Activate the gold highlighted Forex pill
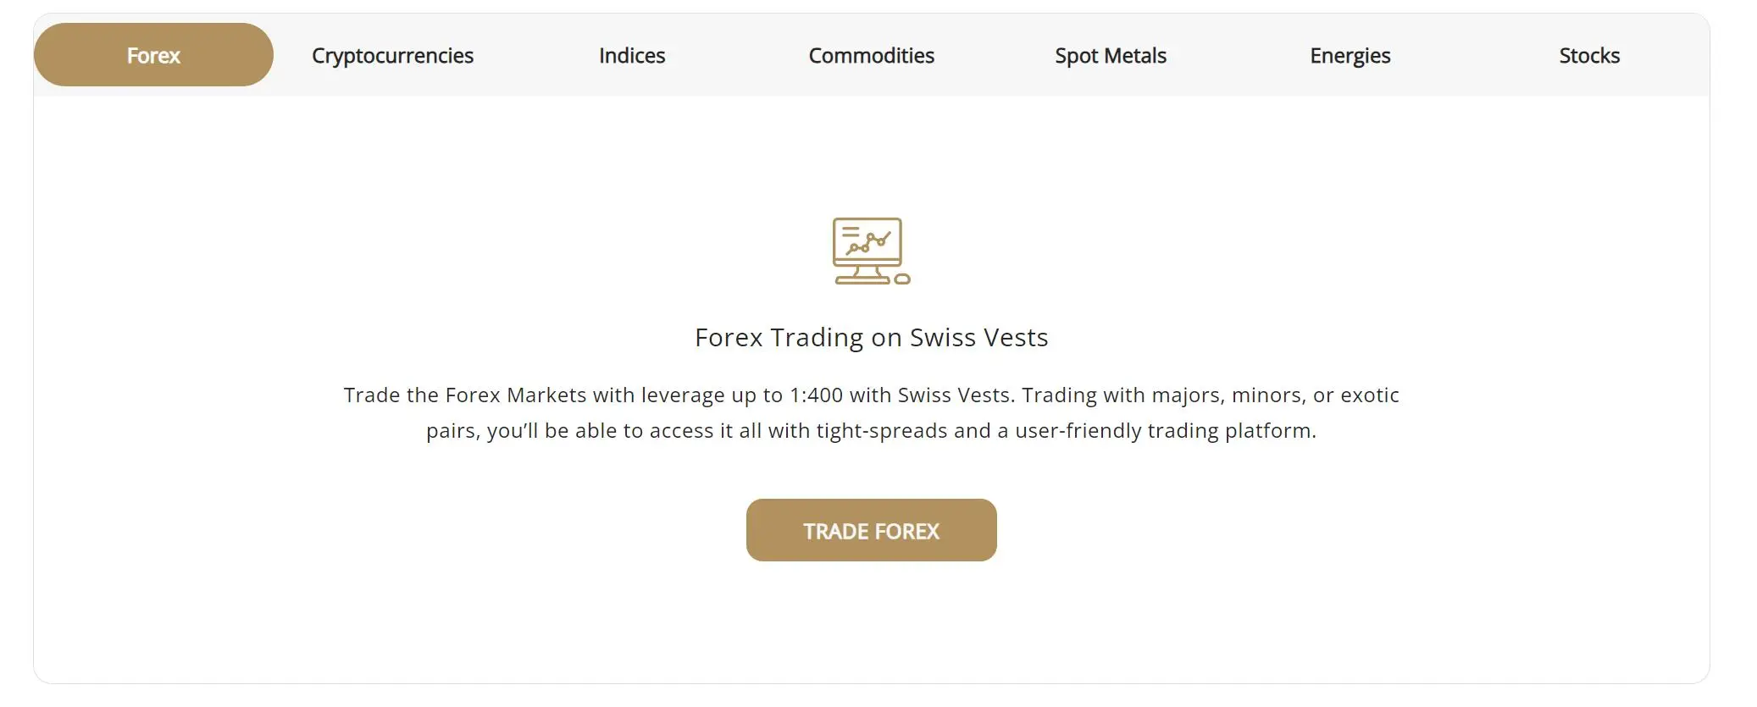The width and height of the screenshot is (1757, 707). coord(153,55)
